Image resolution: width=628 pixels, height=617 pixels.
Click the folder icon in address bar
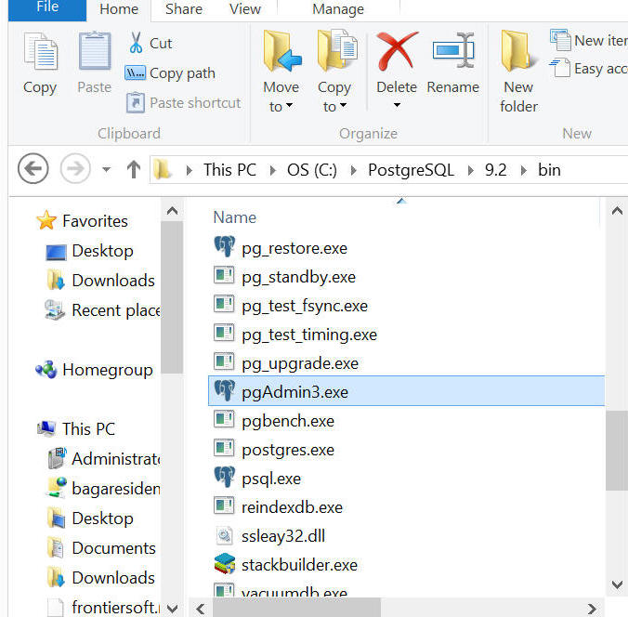coord(163,169)
